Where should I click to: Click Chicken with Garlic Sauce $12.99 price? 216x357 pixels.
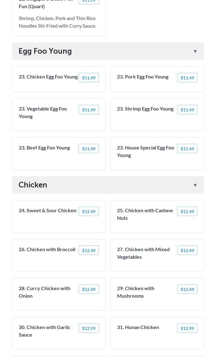coord(89,328)
